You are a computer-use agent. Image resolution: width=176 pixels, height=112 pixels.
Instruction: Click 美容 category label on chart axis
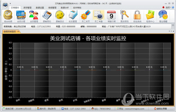pos(104,100)
